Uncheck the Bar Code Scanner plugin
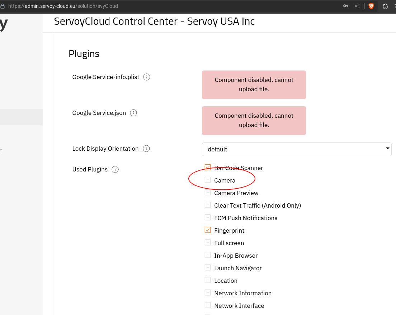This screenshot has width=396, height=315. 208,167
